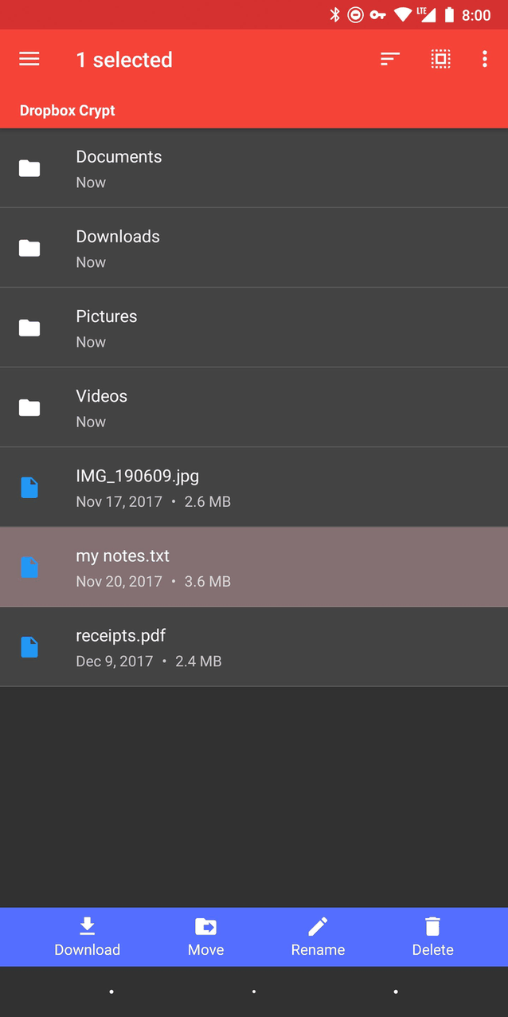The height and width of the screenshot is (1017, 508).
Task: Tap the Download button label
Action: click(87, 949)
